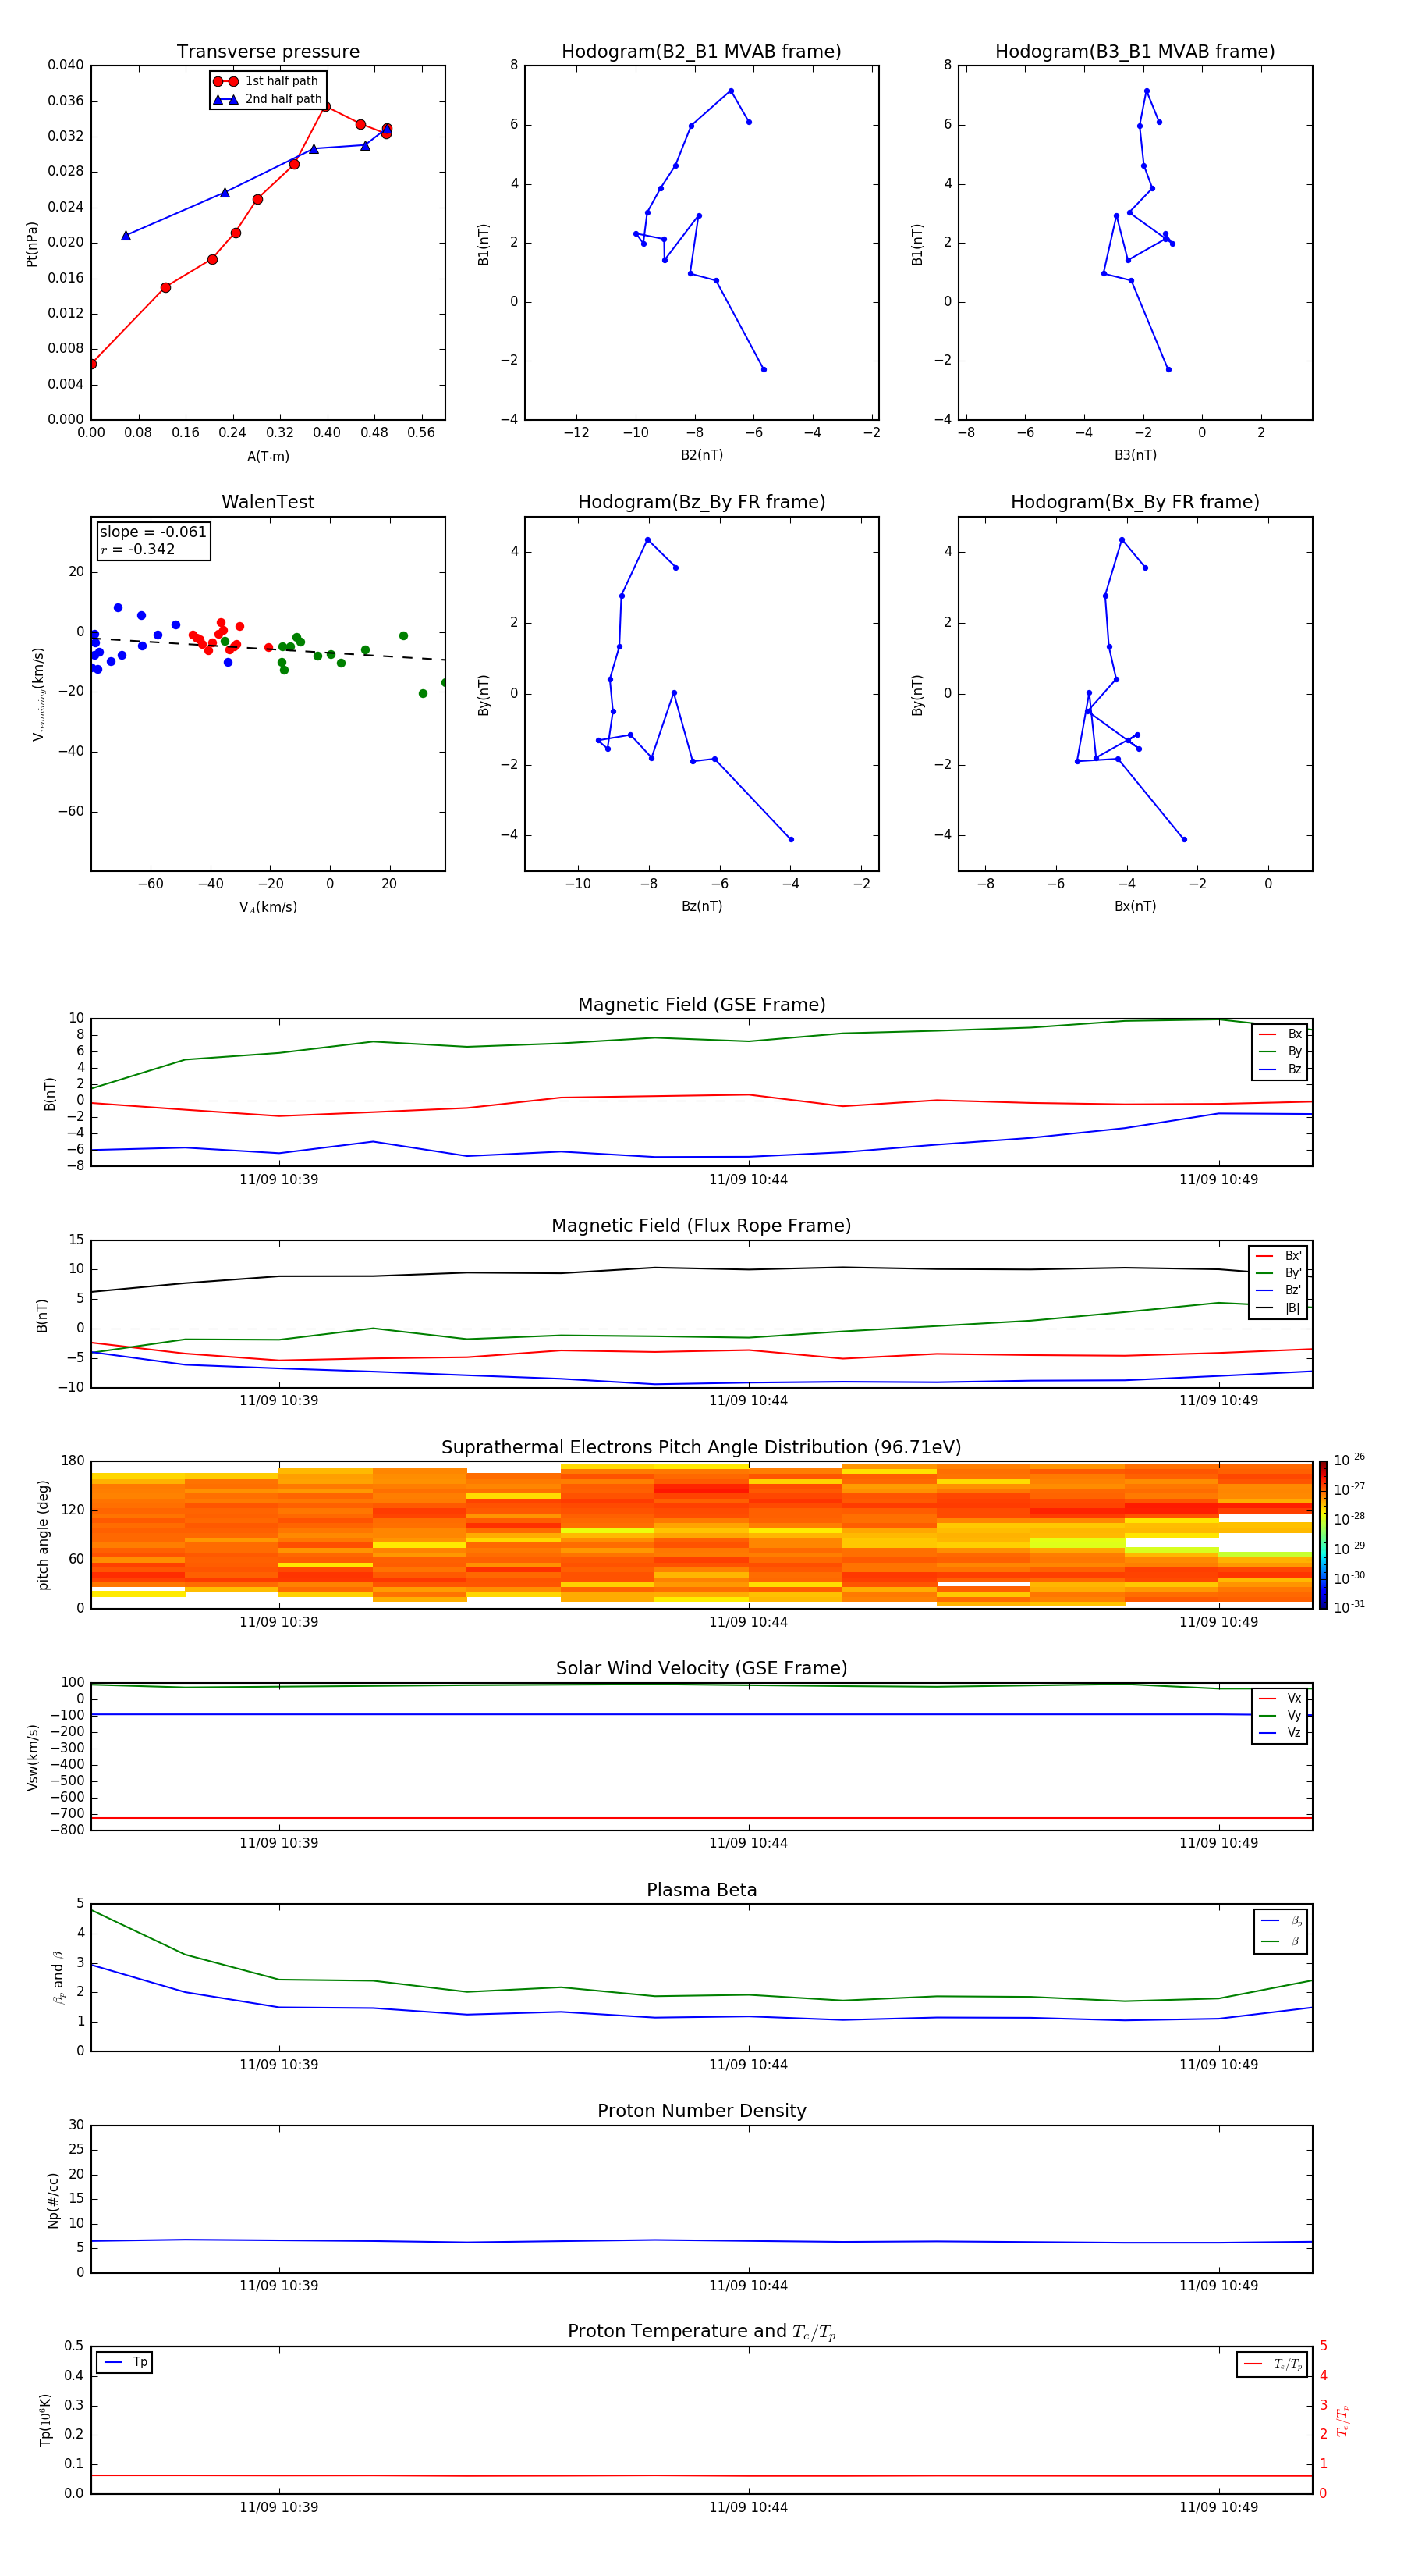Select the Vz entry in velocity legend

pos(1280,1732)
